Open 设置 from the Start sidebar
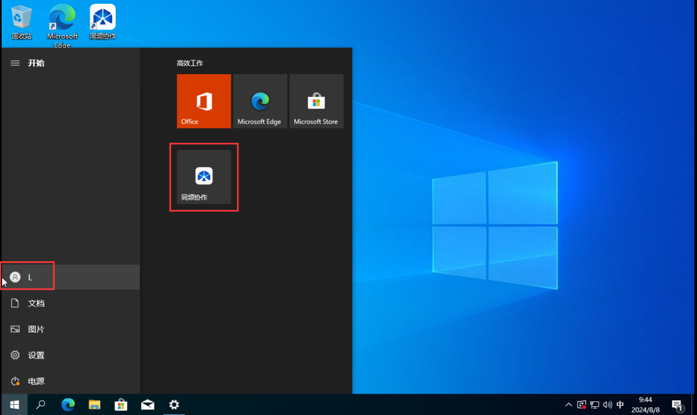The width and height of the screenshot is (697, 415). point(70,355)
